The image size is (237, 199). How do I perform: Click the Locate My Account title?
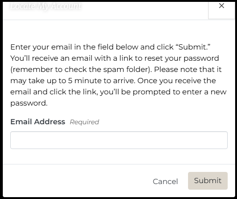[46, 6]
